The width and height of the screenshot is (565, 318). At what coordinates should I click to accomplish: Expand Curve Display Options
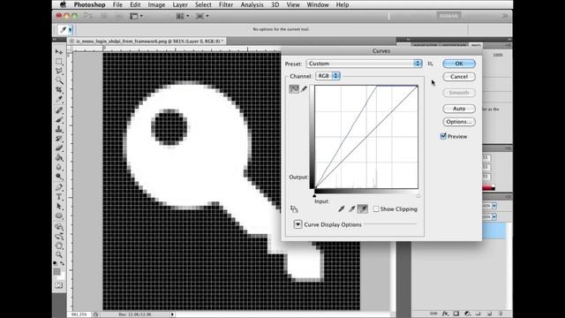click(x=298, y=224)
